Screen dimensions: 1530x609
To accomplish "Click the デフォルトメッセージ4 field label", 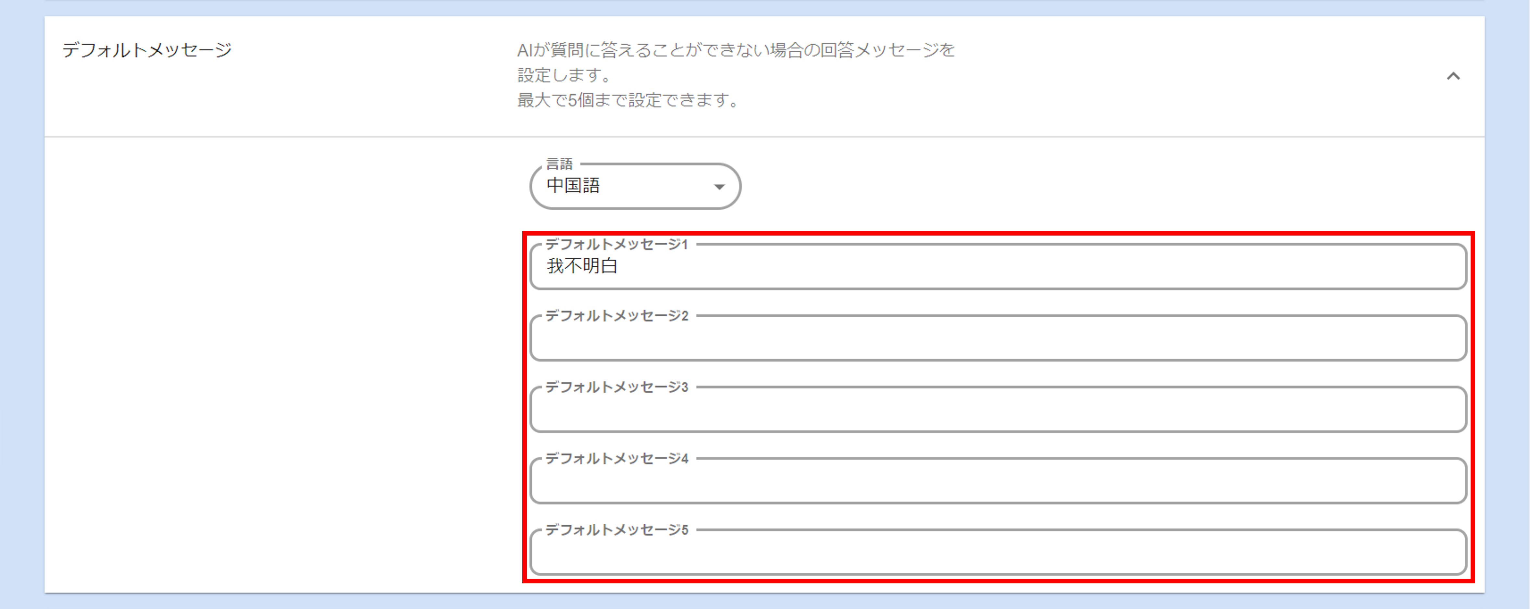I will [x=616, y=458].
